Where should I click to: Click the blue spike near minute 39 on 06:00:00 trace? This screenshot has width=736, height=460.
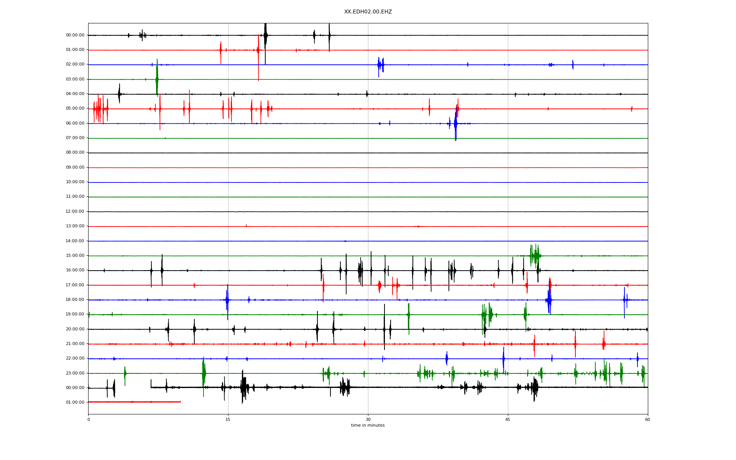tap(455, 124)
